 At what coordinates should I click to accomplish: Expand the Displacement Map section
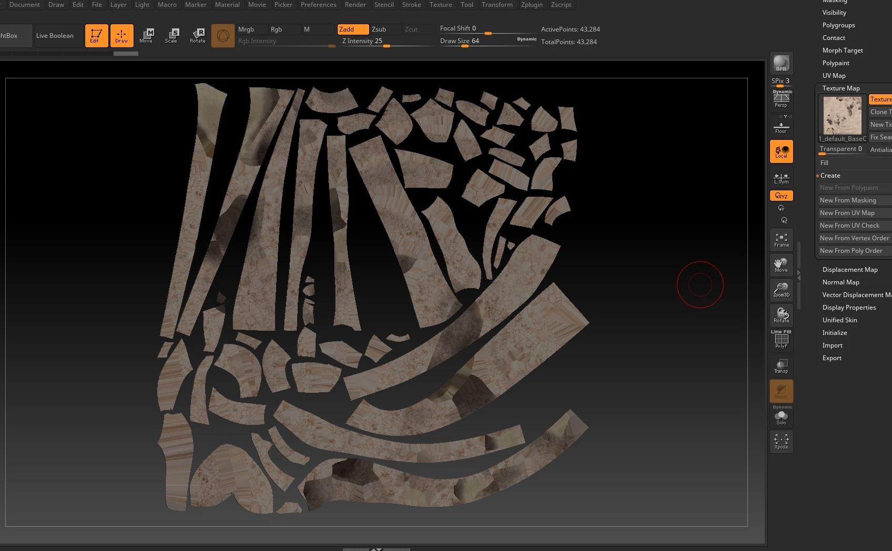point(849,270)
